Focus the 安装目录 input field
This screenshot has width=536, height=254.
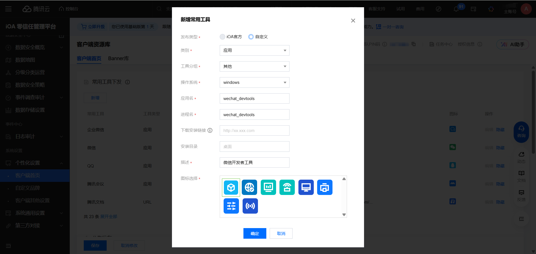click(x=255, y=146)
